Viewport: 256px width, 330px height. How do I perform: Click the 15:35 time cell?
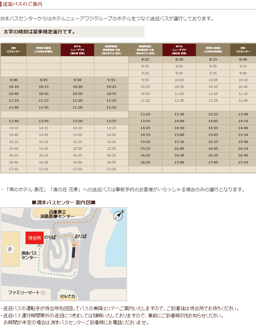click(x=213, y=142)
